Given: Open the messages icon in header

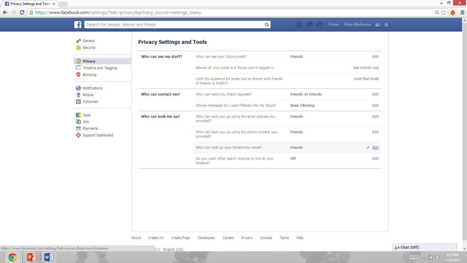Looking at the screenshot, I should tap(309, 25).
